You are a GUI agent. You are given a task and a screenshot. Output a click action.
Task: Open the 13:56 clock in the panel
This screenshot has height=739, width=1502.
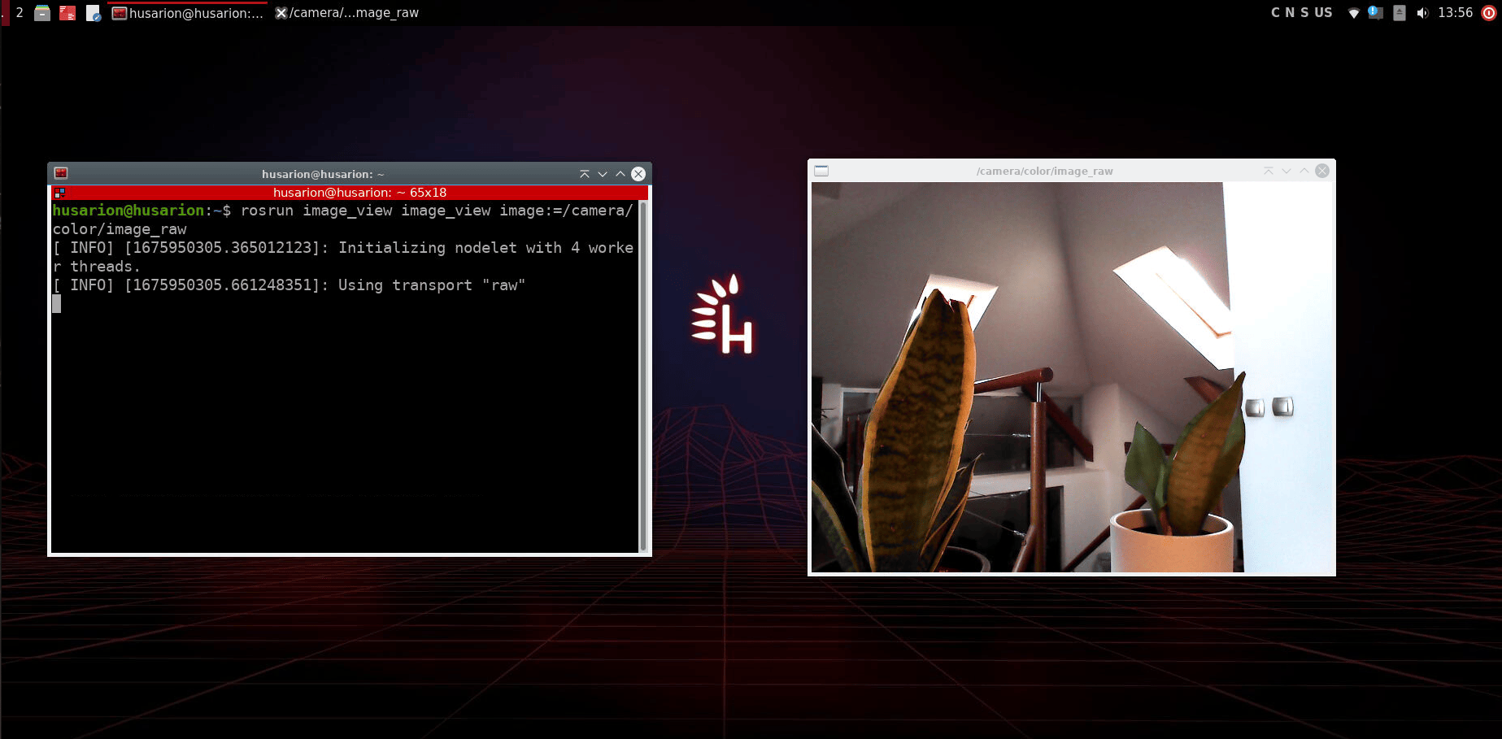pos(1455,12)
